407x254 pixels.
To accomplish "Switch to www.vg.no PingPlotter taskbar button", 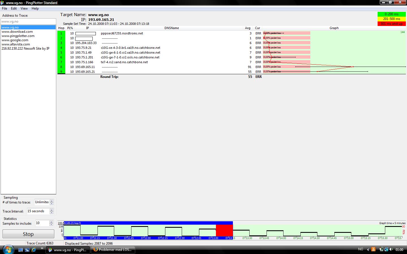I will click(68, 250).
